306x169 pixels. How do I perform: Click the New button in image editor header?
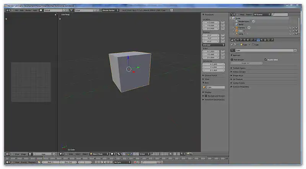pos(43,154)
